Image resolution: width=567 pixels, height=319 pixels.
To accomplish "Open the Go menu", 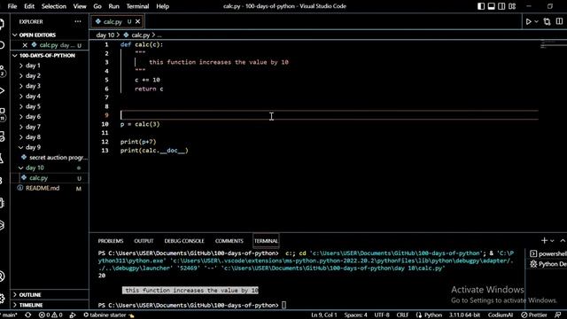I will point(97,6).
